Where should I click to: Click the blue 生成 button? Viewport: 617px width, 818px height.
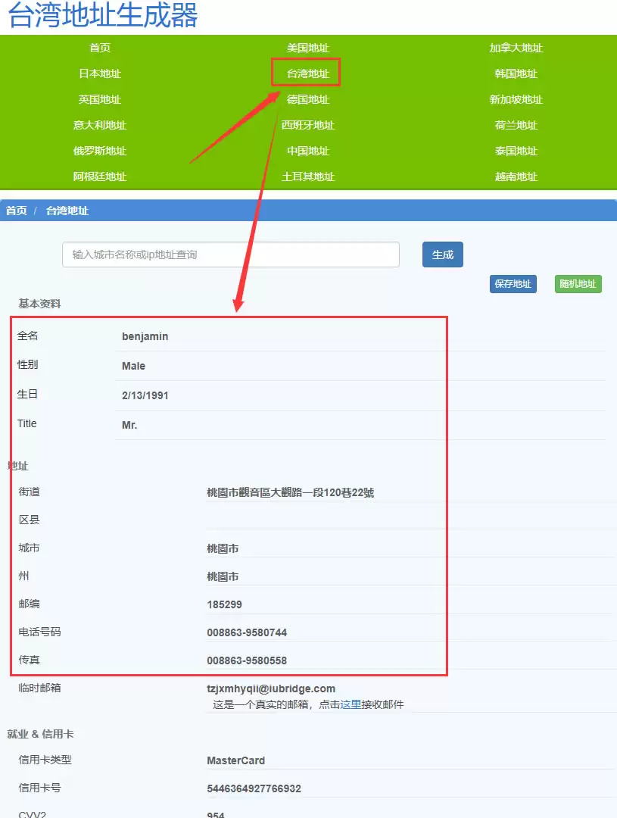[x=442, y=254]
